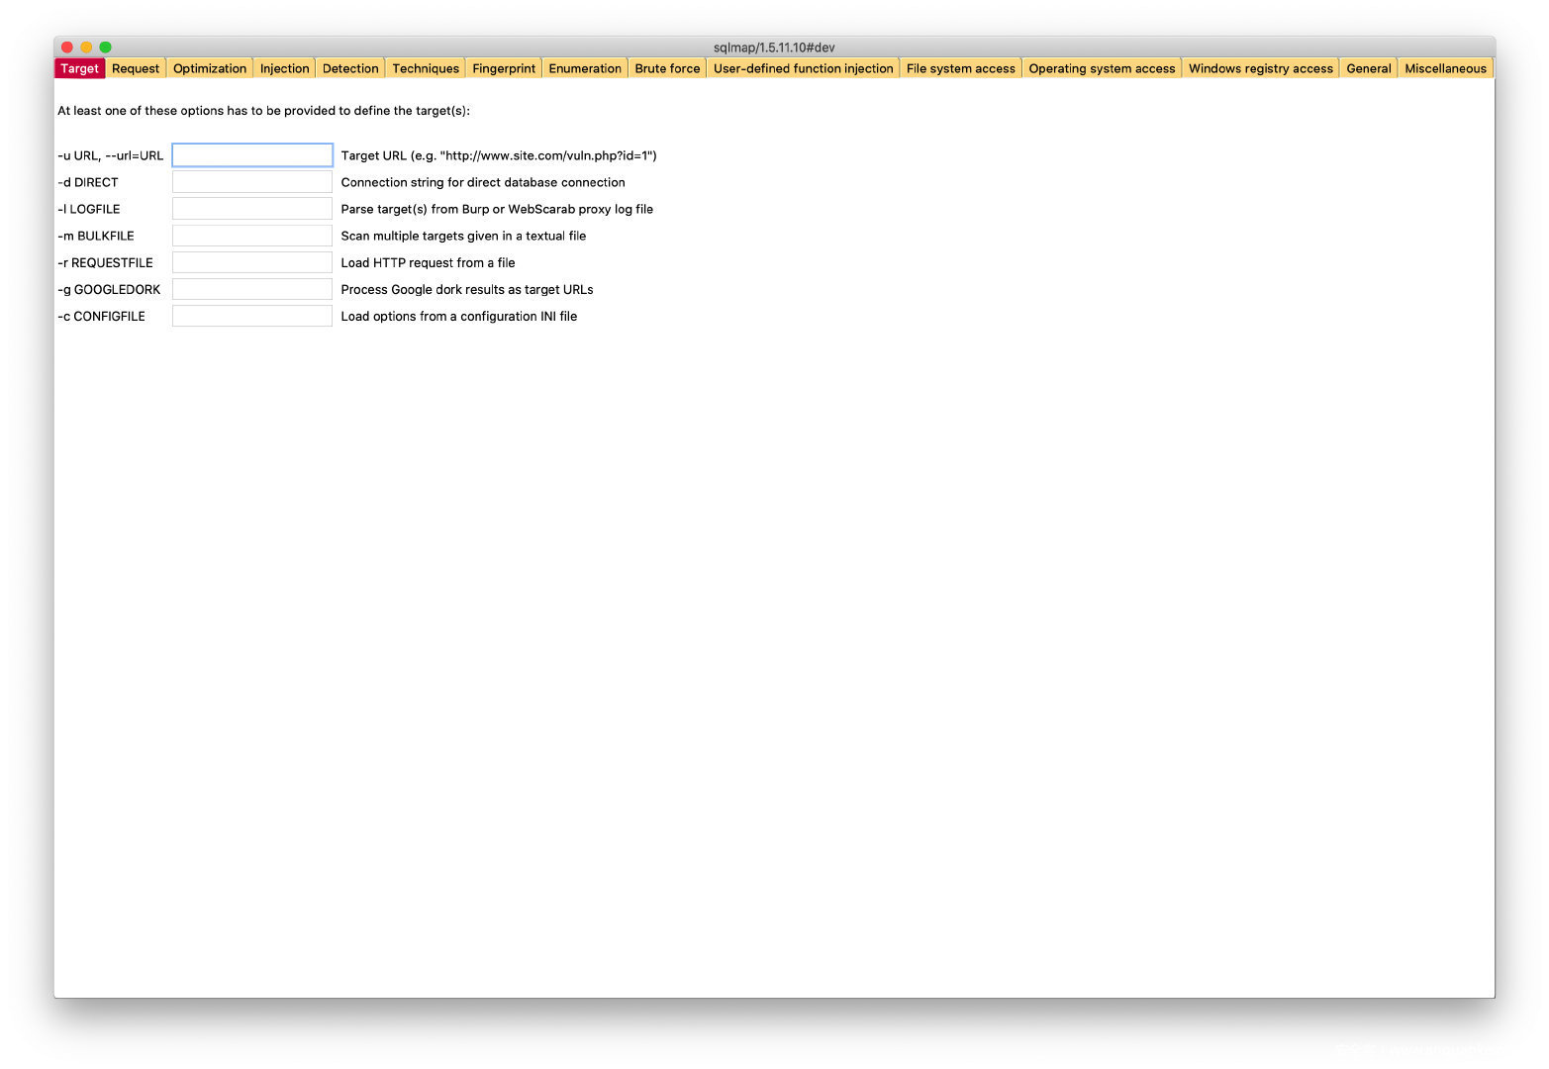Open the Techniques tab

[425, 68]
